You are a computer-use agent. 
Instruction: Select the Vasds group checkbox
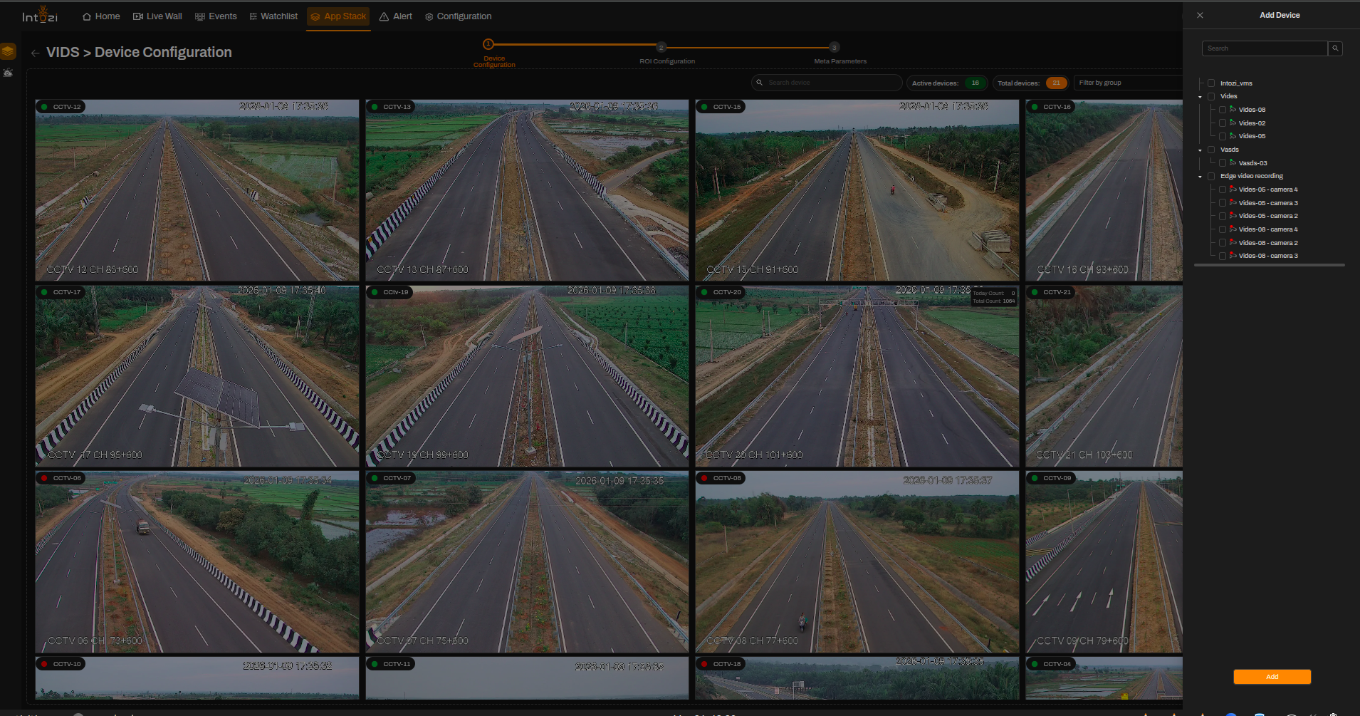tap(1211, 150)
